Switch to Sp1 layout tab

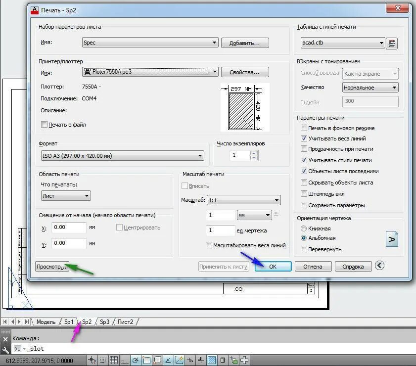tap(69, 321)
